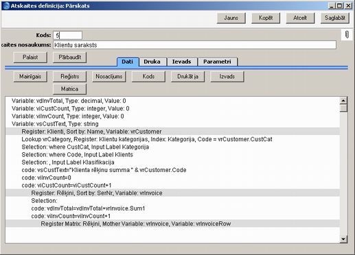Screen dimensions: 355x255
Task: Select code: viInvCount=viInvCount+1 row
Action: point(172,216)
